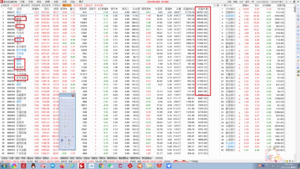Open the settings gear beside the search icon
The height and width of the screenshot is (169, 300).
217,5
